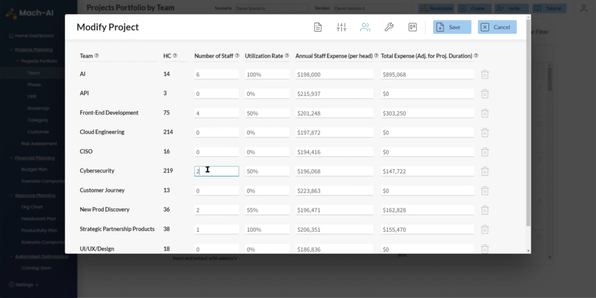Edit New Prod Discovery Utilization Rate
The width and height of the screenshot is (596, 298).
pos(267,210)
